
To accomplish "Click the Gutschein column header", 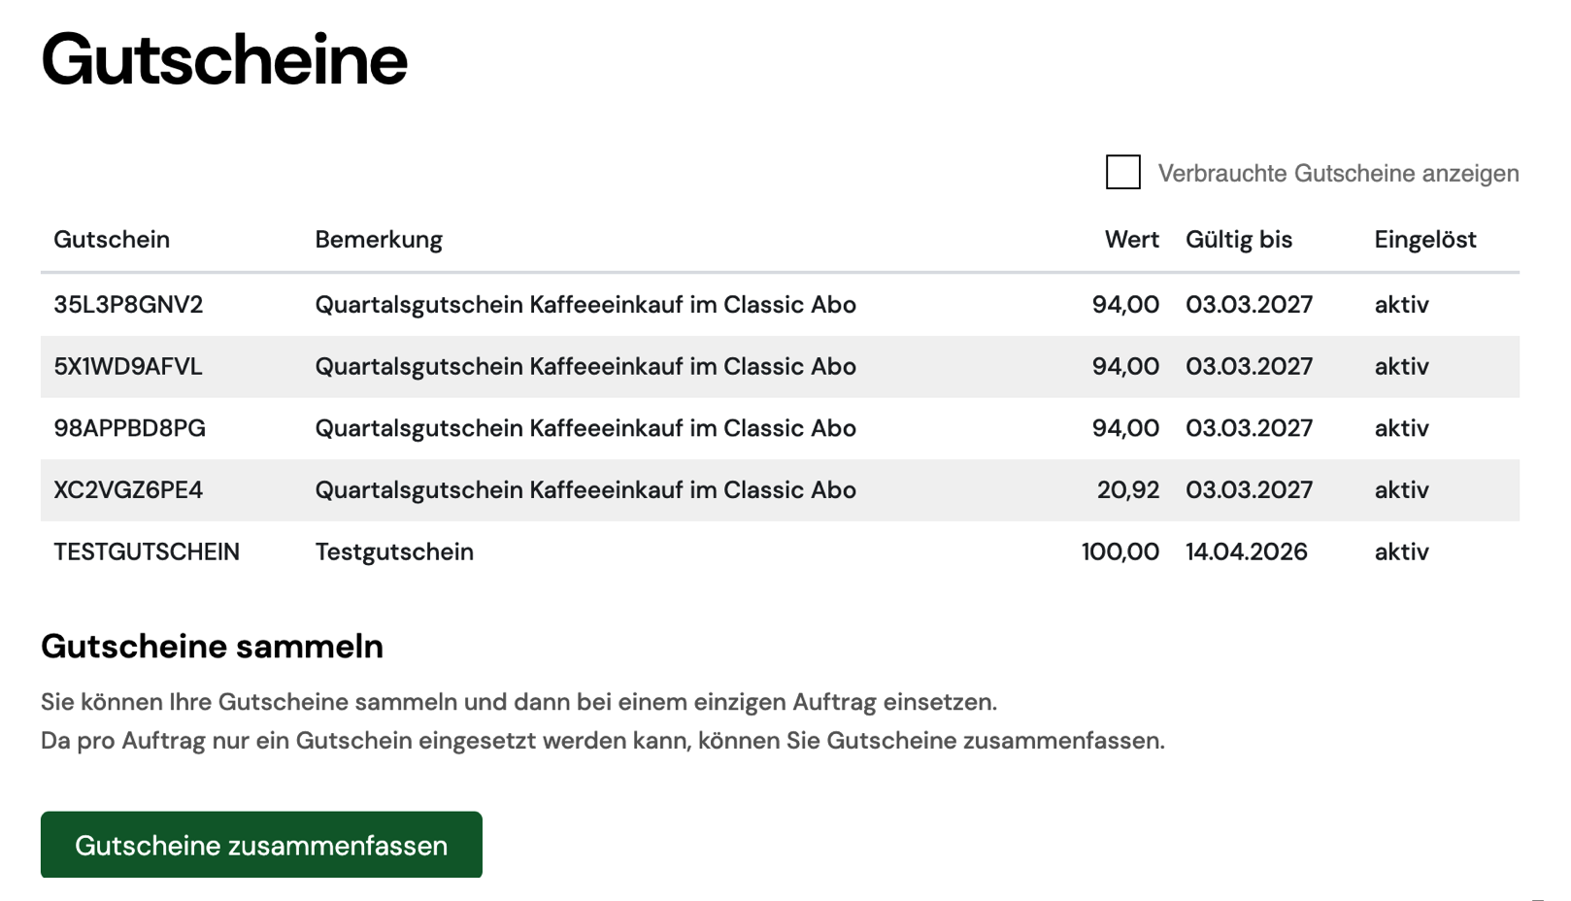I will (112, 240).
